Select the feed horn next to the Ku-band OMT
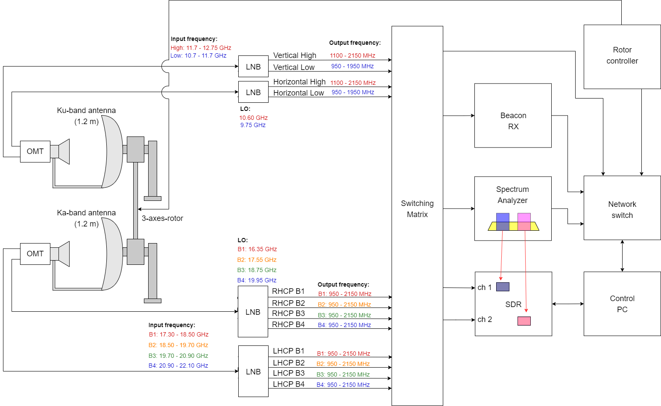Image resolution: width=661 pixels, height=406 pixels. [x=64, y=151]
